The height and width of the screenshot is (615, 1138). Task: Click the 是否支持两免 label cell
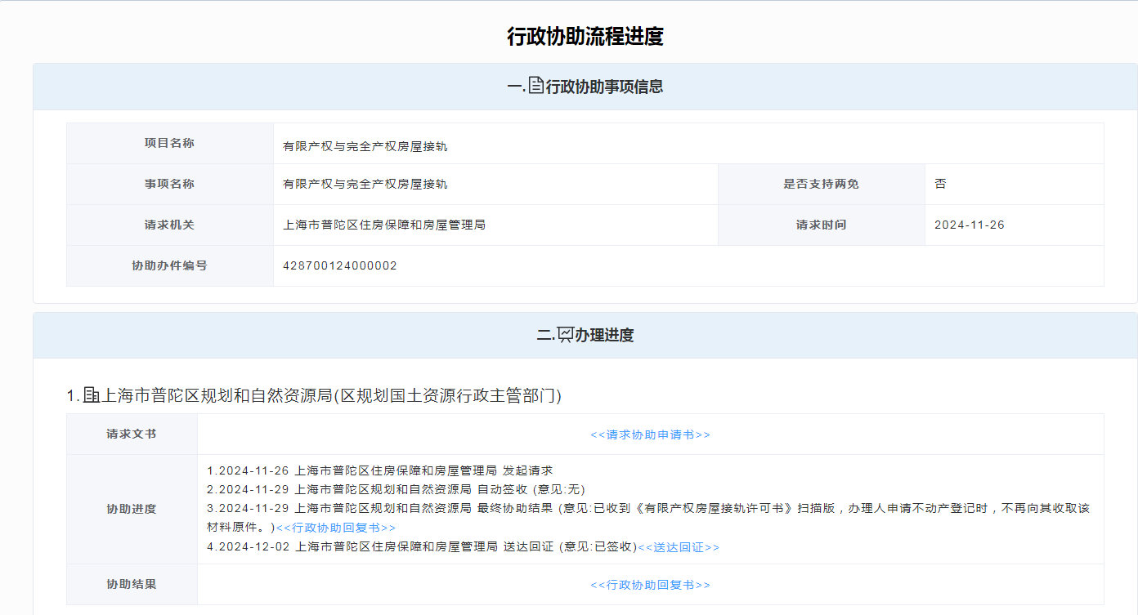tap(821, 185)
